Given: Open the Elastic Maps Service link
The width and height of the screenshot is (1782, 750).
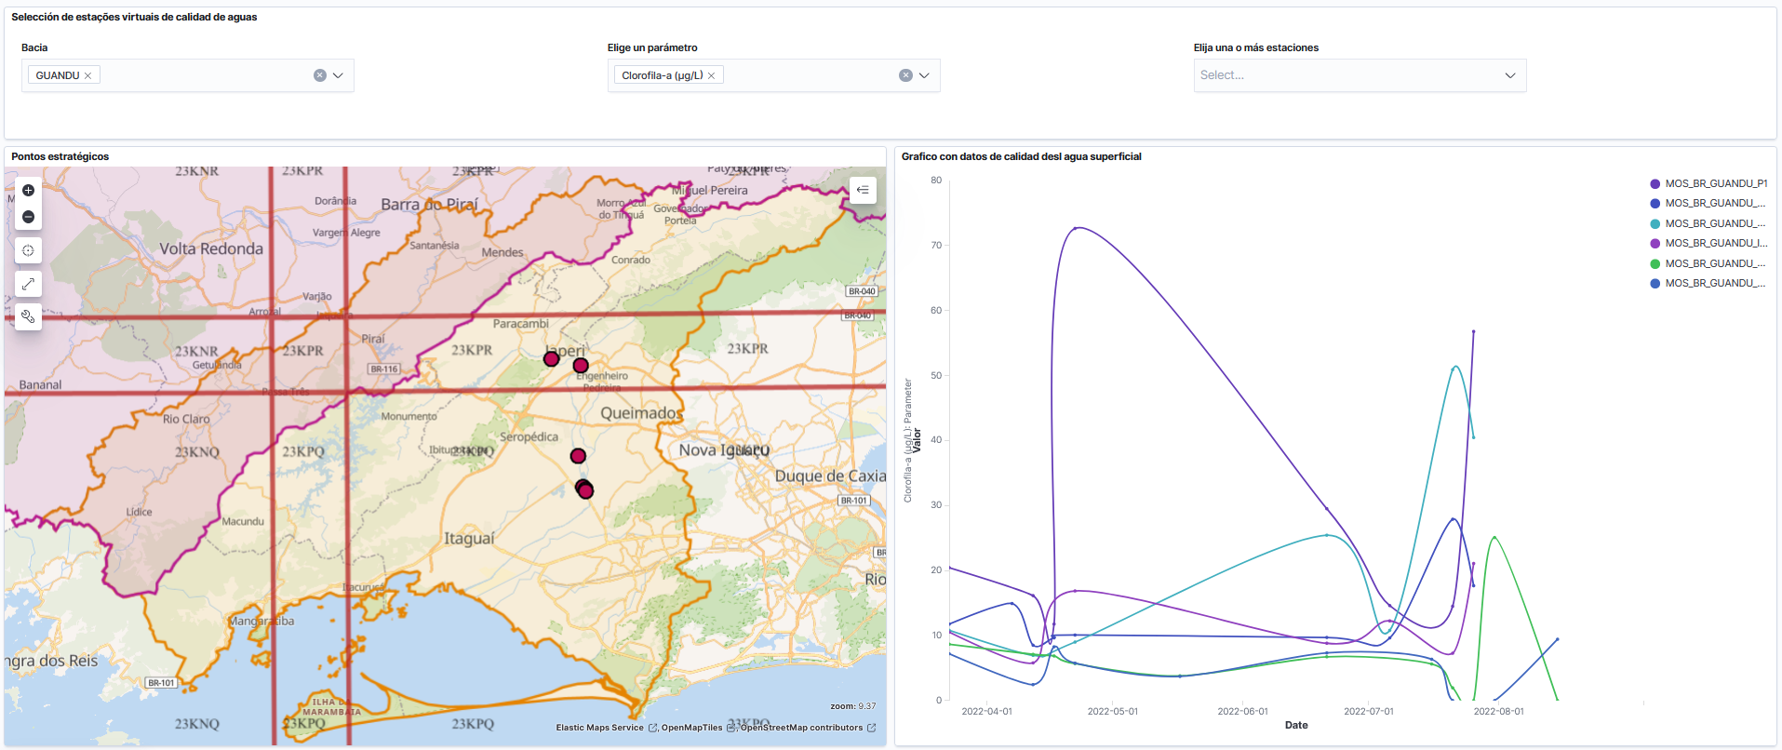Looking at the screenshot, I should point(600,728).
